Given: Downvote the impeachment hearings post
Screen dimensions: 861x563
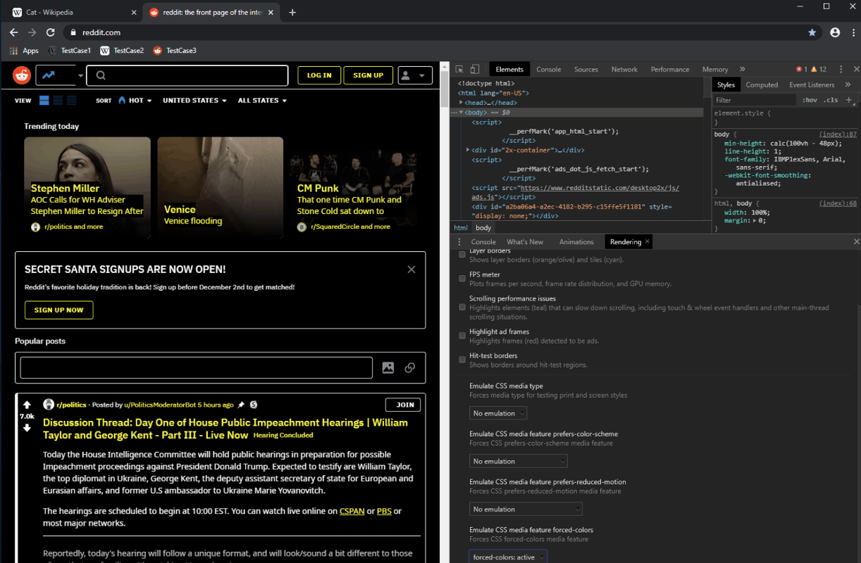Looking at the screenshot, I should [27, 428].
